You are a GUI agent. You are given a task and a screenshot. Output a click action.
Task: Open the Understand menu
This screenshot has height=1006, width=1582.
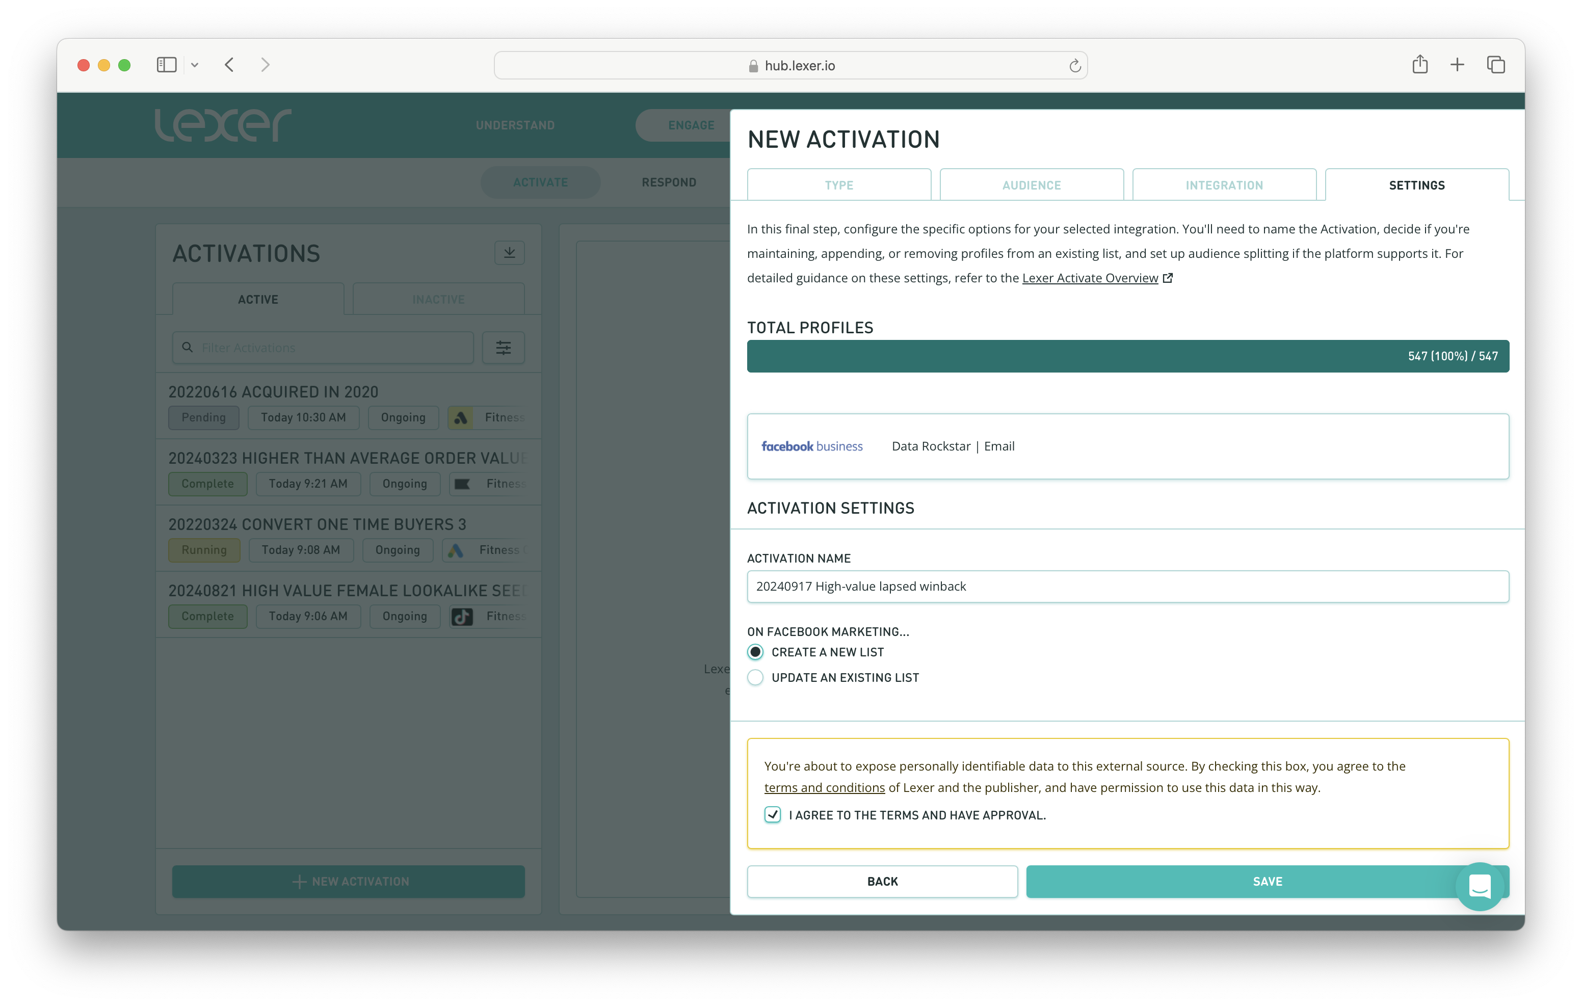(515, 125)
